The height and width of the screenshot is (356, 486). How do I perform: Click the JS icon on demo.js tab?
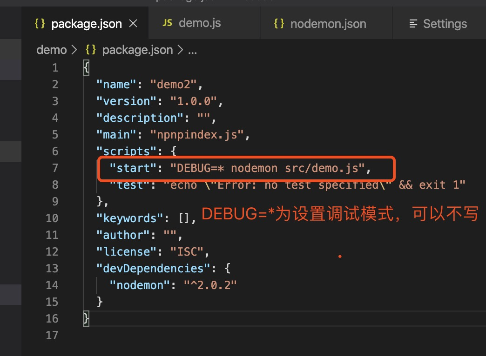point(168,23)
